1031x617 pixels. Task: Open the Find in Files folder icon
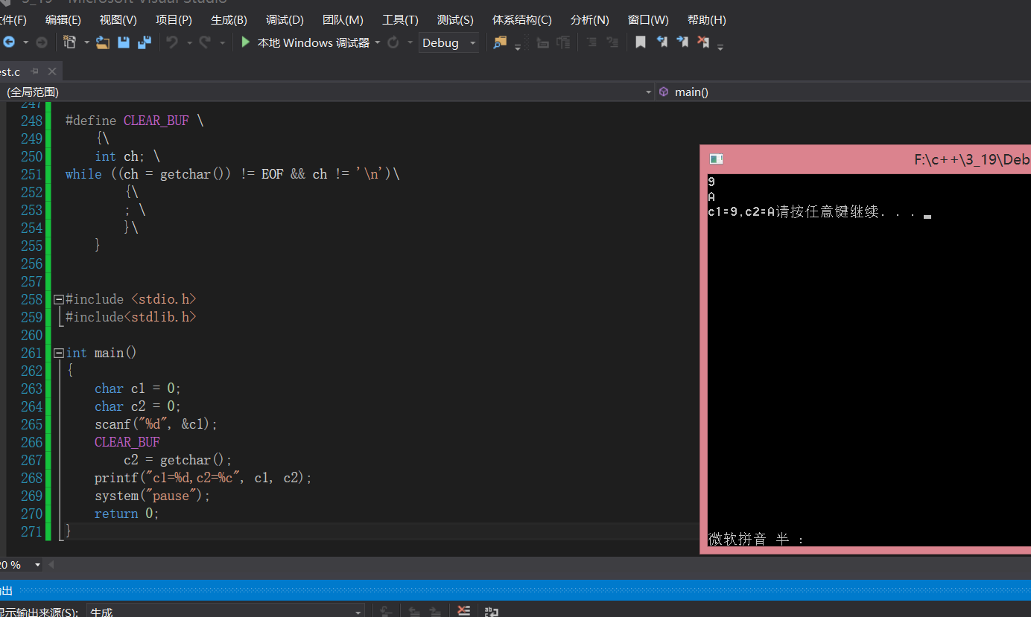(500, 42)
